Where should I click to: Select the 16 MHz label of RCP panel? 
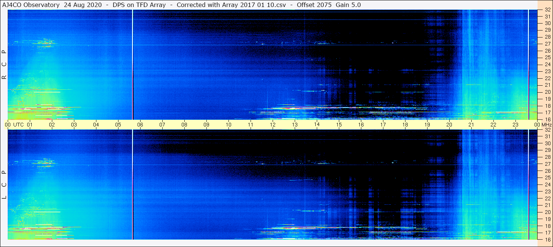click(547, 119)
